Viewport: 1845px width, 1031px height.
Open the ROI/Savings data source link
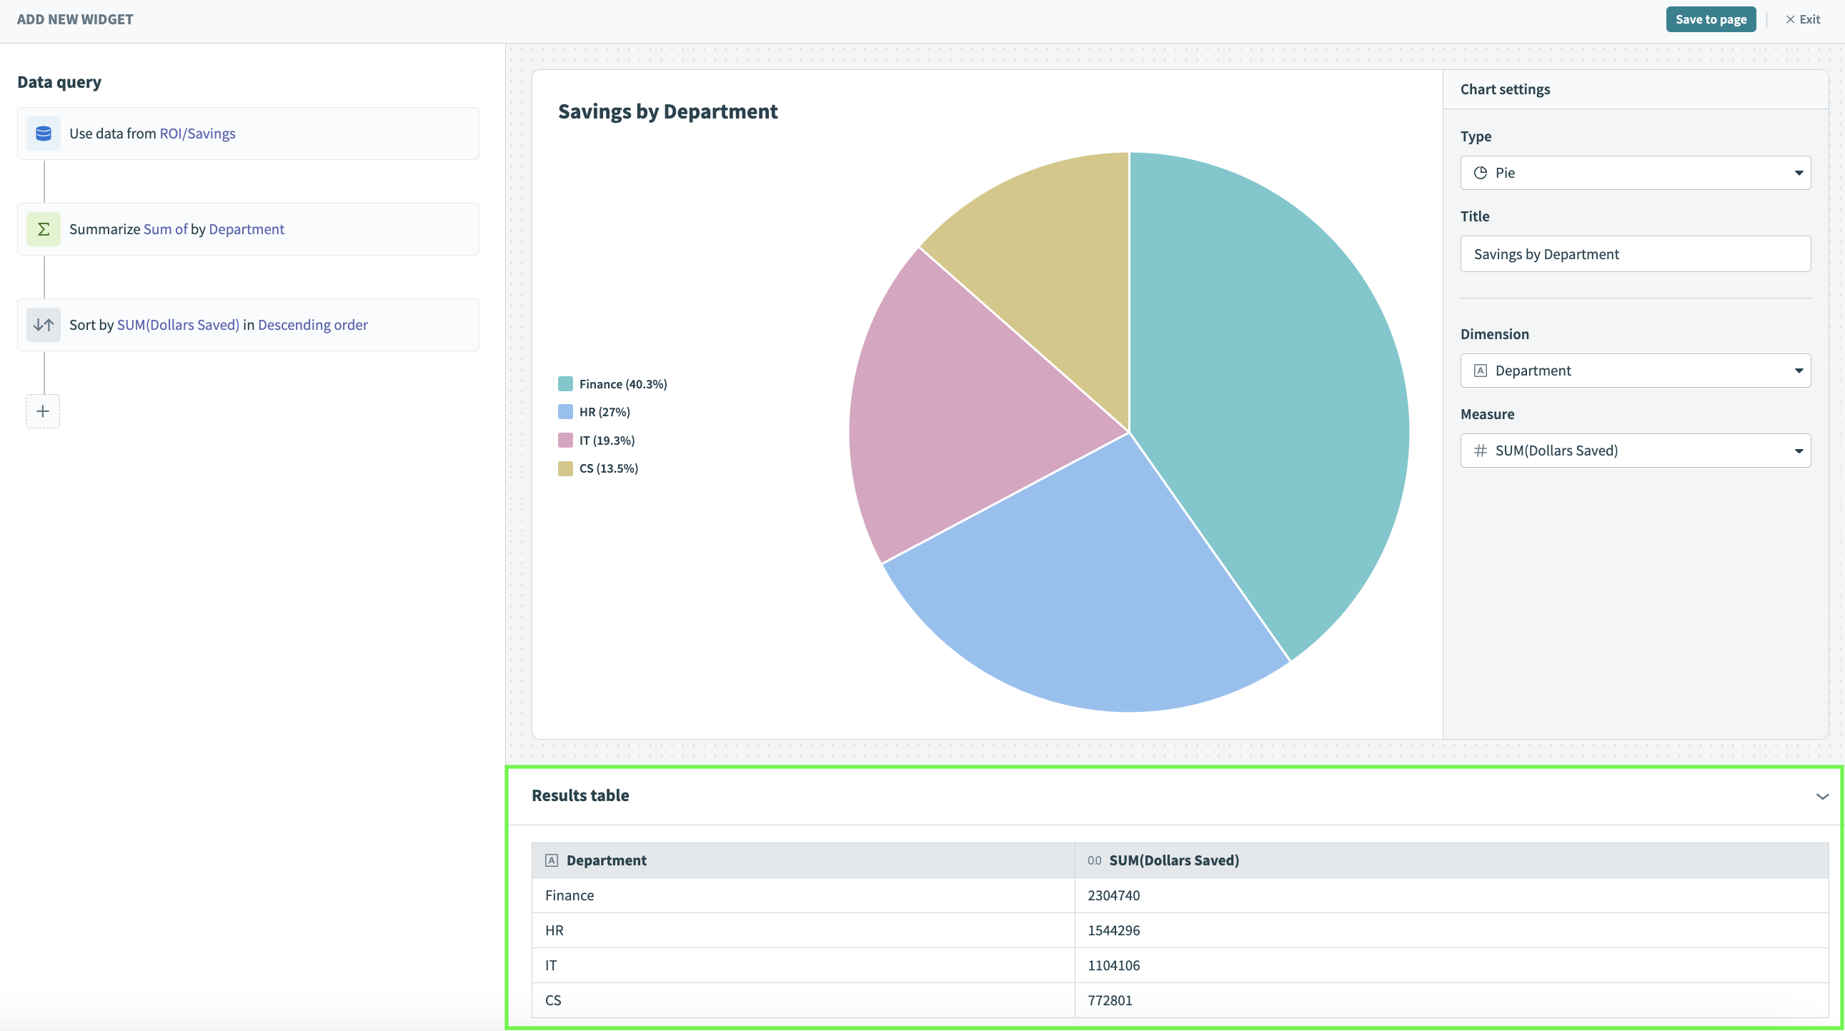(x=197, y=134)
